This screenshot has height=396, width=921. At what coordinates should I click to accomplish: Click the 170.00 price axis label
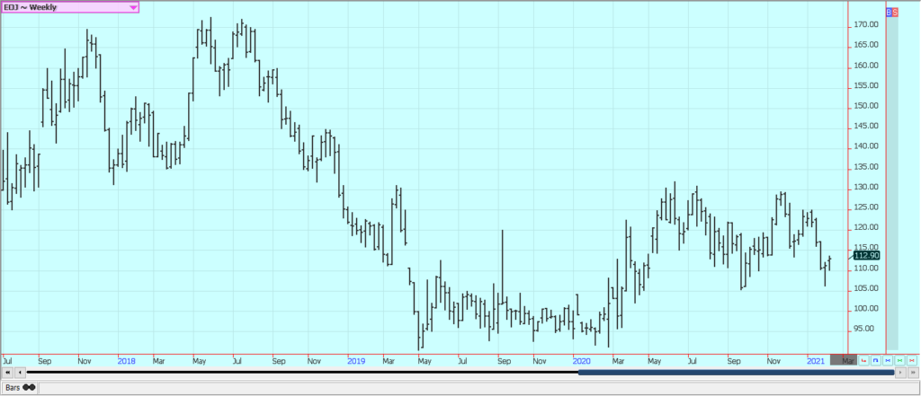(x=866, y=24)
